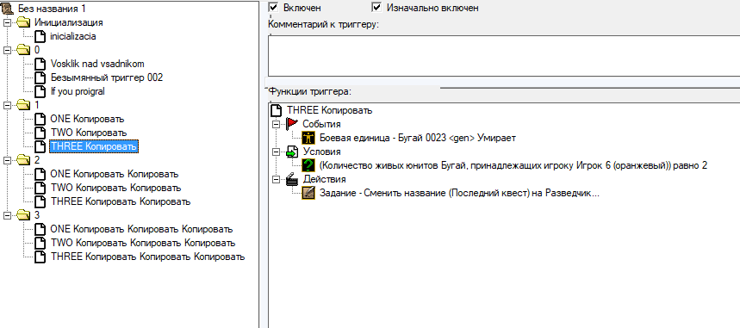Toggle the Включен checkbox
740x328 pixels.
[273, 7]
